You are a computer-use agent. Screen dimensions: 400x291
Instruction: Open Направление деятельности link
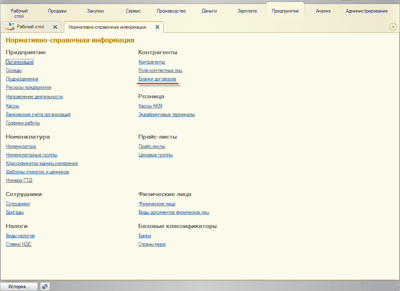[x=34, y=97]
